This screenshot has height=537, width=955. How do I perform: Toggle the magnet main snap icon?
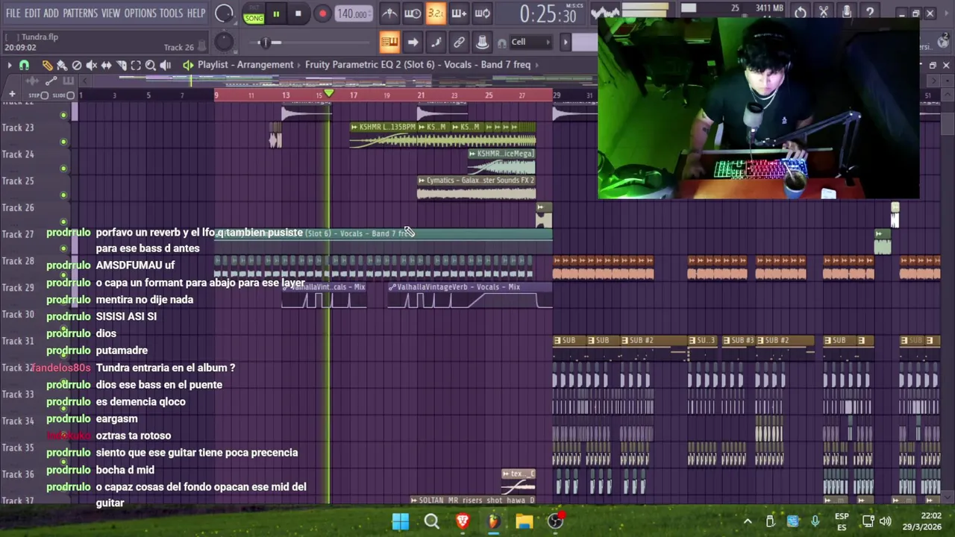(502, 42)
